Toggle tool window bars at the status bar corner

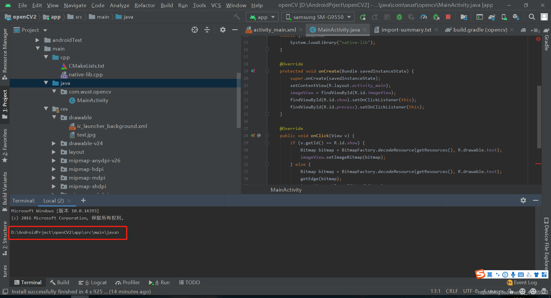[5, 291]
